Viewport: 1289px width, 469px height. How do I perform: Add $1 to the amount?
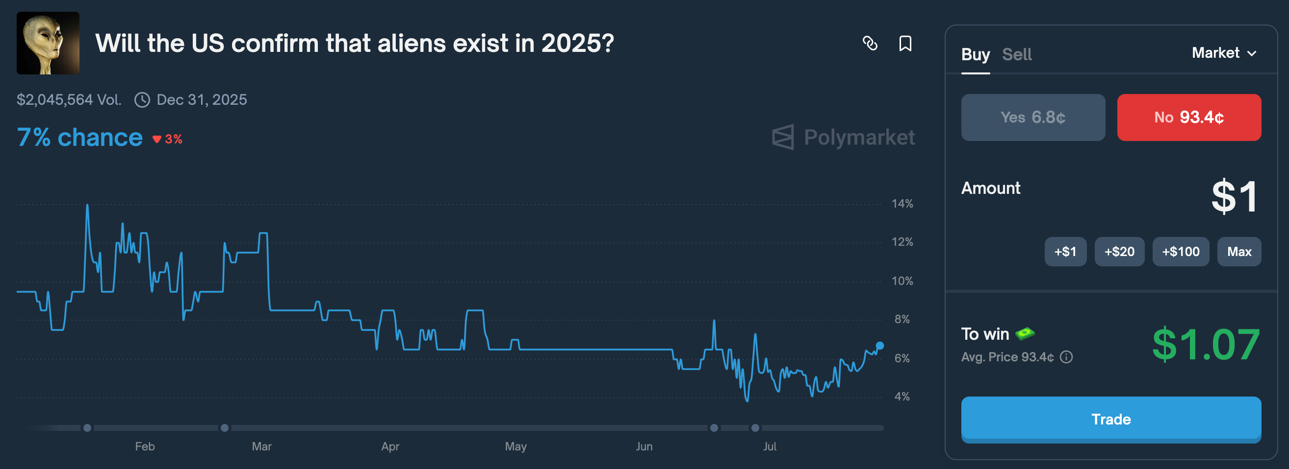(1065, 252)
